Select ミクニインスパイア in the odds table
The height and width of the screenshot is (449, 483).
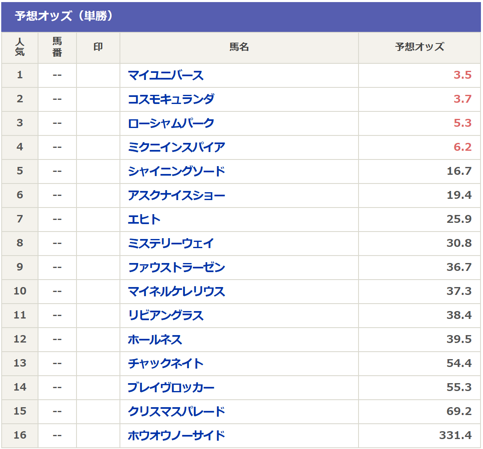(x=176, y=147)
